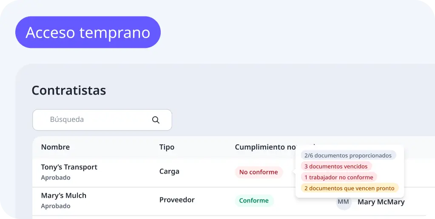435x219 pixels.
Task: Sort by the Tipo column header
Action: 167,147
